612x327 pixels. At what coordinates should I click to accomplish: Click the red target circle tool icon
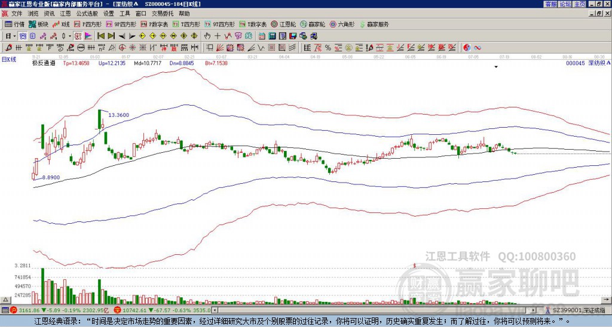pyautogui.click(x=122, y=48)
